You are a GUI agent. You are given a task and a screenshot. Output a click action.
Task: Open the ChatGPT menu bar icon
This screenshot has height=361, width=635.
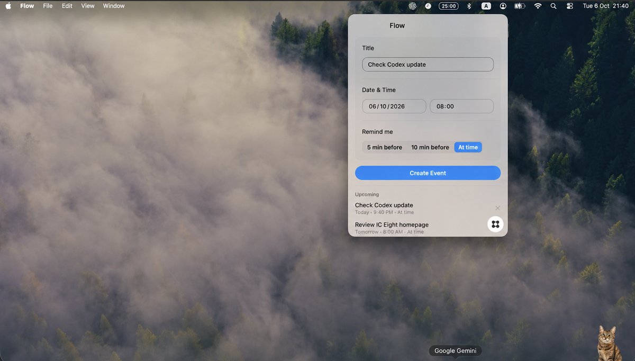[x=413, y=6]
